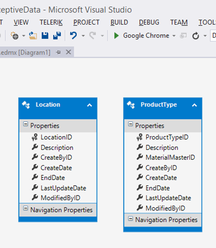Select the ProductTypeID property
The image size is (216, 248).
tap(167, 137)
